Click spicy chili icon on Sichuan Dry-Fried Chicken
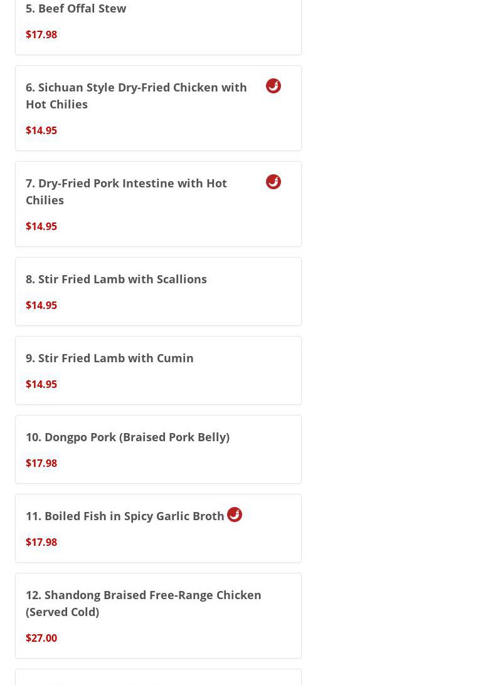This screenshot has width=483, height=685. [x=273, y=86]
